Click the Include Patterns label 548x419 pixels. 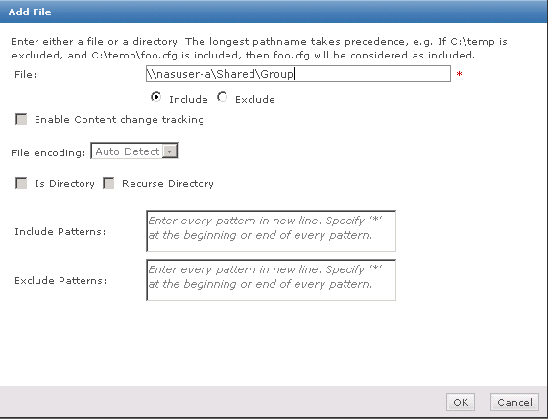coord(60,231)
